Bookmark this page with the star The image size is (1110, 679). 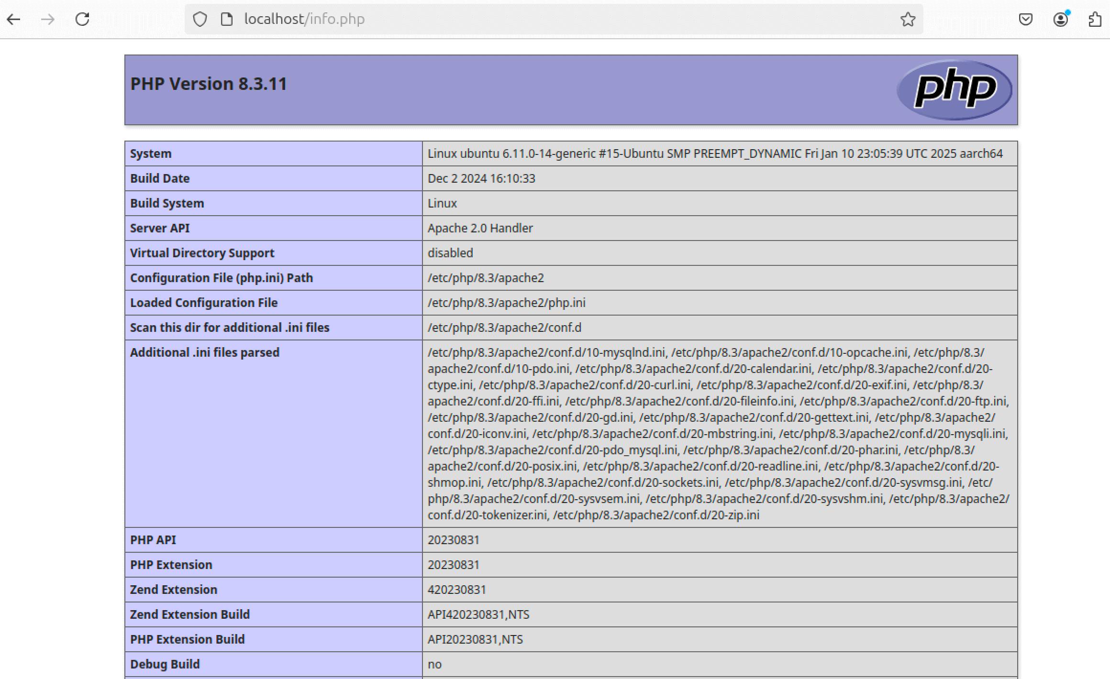pos(908,19)
